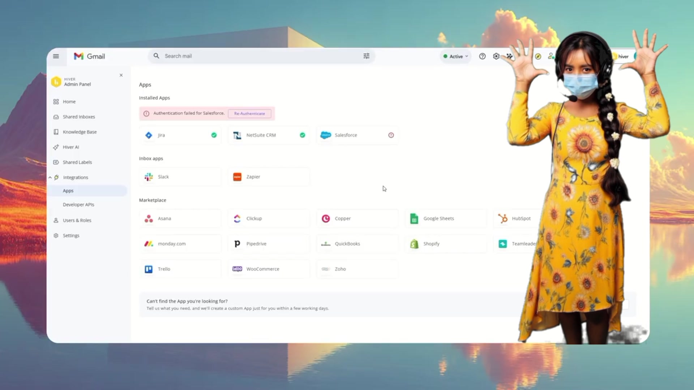The width and height of the screenshot is (694, 390).
Task: Click the Gmail logo
Action: click(x=89, y=56)
